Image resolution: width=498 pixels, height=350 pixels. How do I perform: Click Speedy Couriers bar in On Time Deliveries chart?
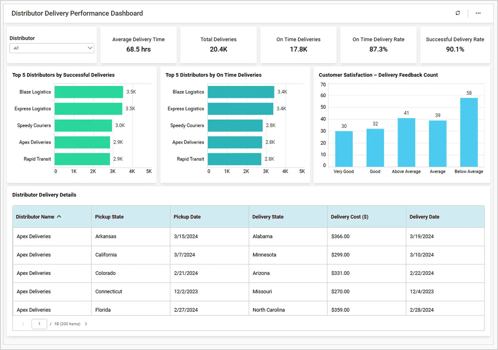pos(235,125)
